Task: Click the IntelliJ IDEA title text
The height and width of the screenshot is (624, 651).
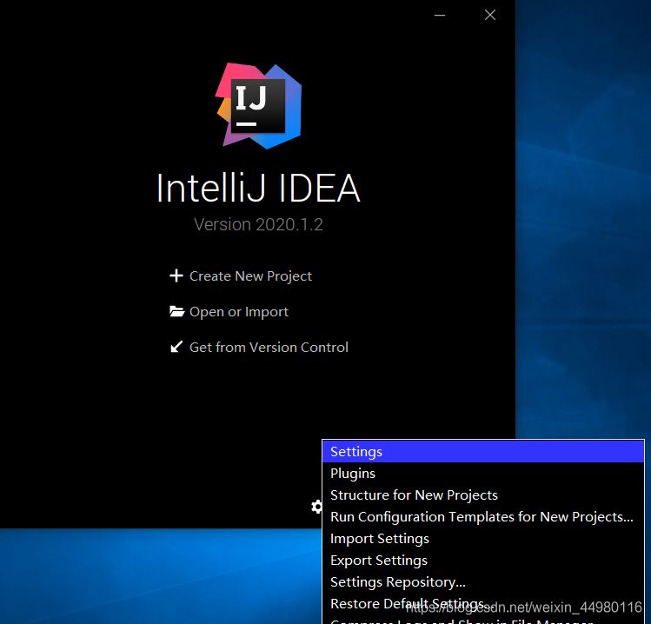Action: pos(258,189)
